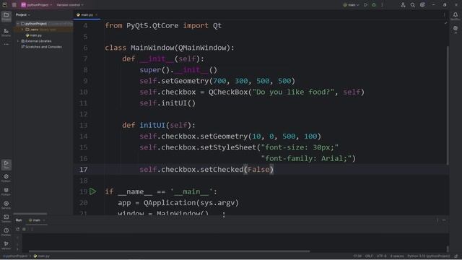Viewport: 462px width, 260px height.
Task: Click cursor position indicator in status bar
Action: (357, 256)
